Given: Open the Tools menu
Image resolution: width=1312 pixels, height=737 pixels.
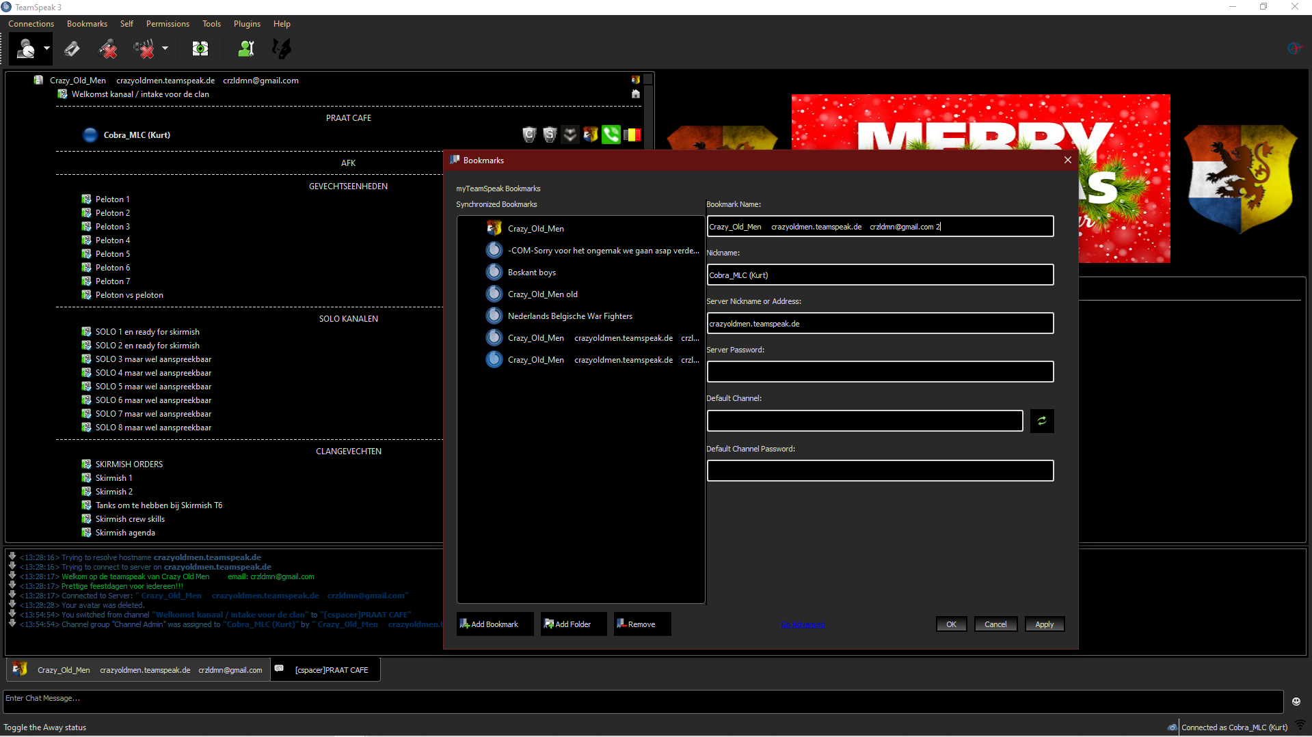Looking at the screenshot, I should coord(211,24).
